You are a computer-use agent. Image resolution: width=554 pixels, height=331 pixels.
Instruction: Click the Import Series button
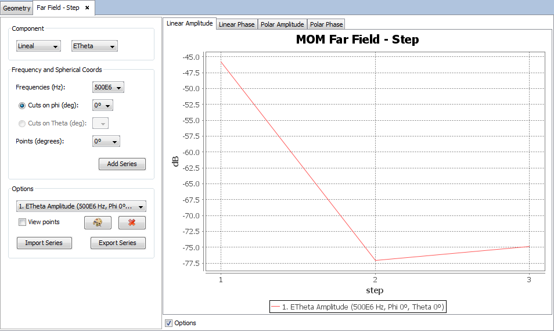coord(44,243)
